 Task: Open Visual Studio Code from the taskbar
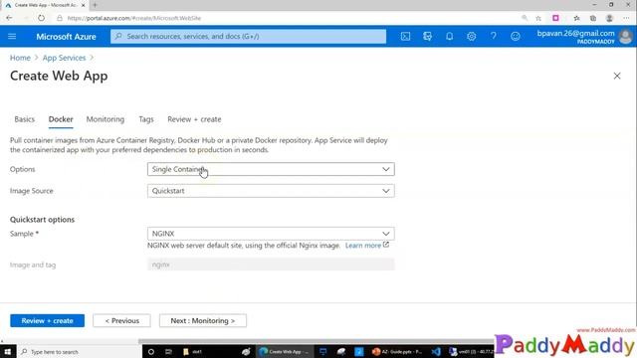[436, 351]
